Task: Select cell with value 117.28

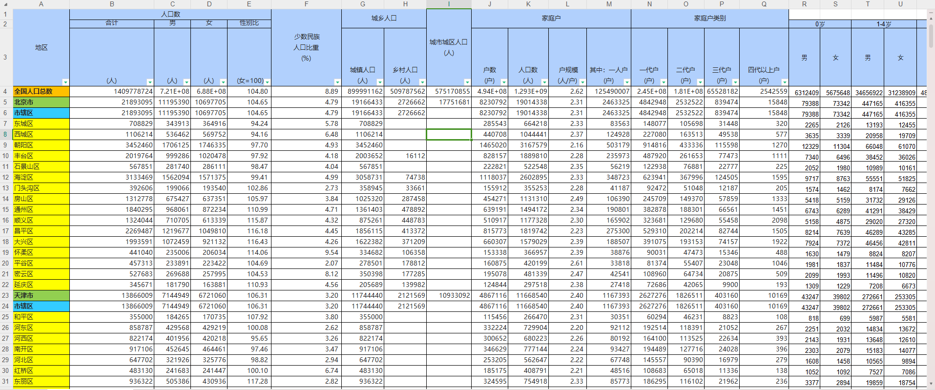Action: click(x=249, y=381)
